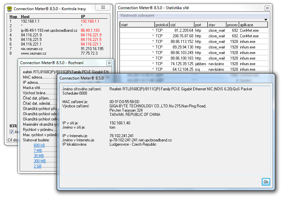Click the Čítač dat, odeslal row

[x=40, y=103]
